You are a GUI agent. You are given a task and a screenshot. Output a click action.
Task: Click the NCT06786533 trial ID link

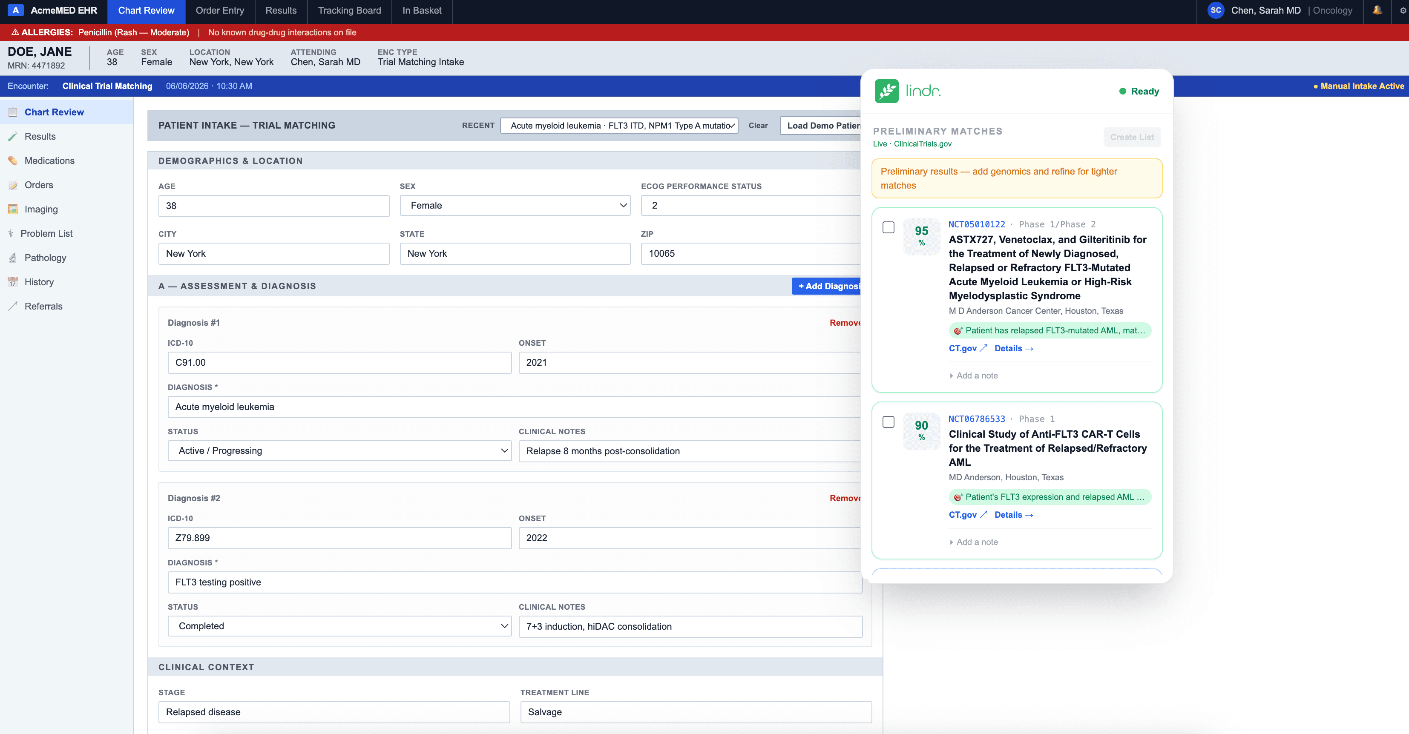(976, 419)
